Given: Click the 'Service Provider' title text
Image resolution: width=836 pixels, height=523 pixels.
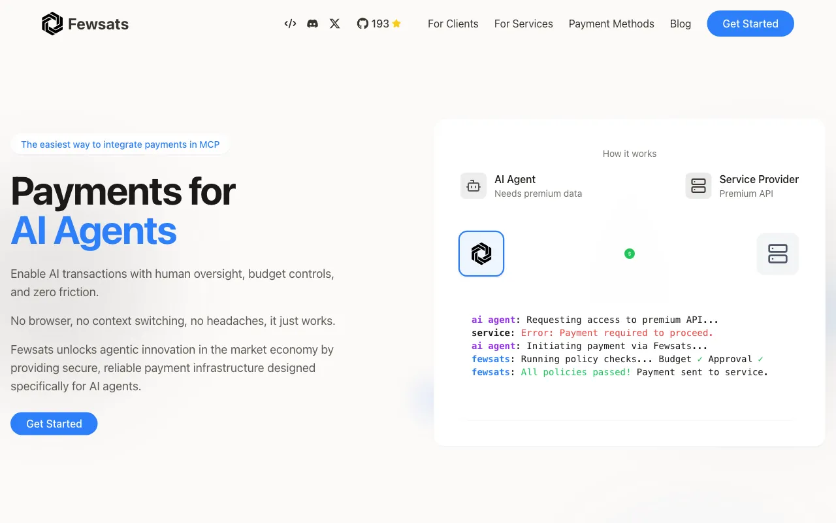Looking at the screenshot, I should point(759,179).
